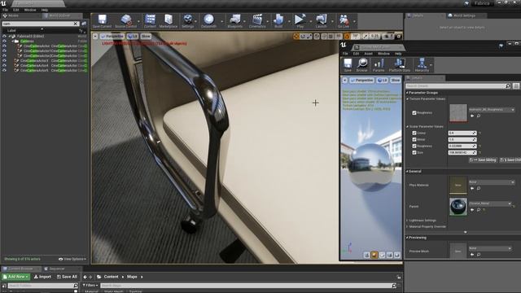Click the Go Live toolbar icon

[x=344, y=21]
